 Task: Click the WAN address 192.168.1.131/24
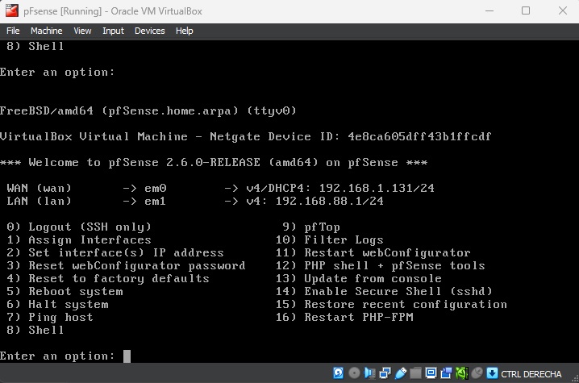[x=377, y=189]
